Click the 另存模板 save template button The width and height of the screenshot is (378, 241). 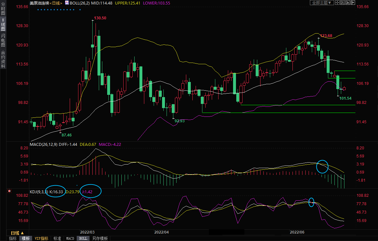pyautogui.click(x=100, y=238)
